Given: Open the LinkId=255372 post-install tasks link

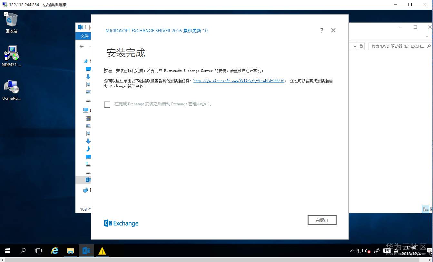Looking at the screenshot, I should 239,81.
